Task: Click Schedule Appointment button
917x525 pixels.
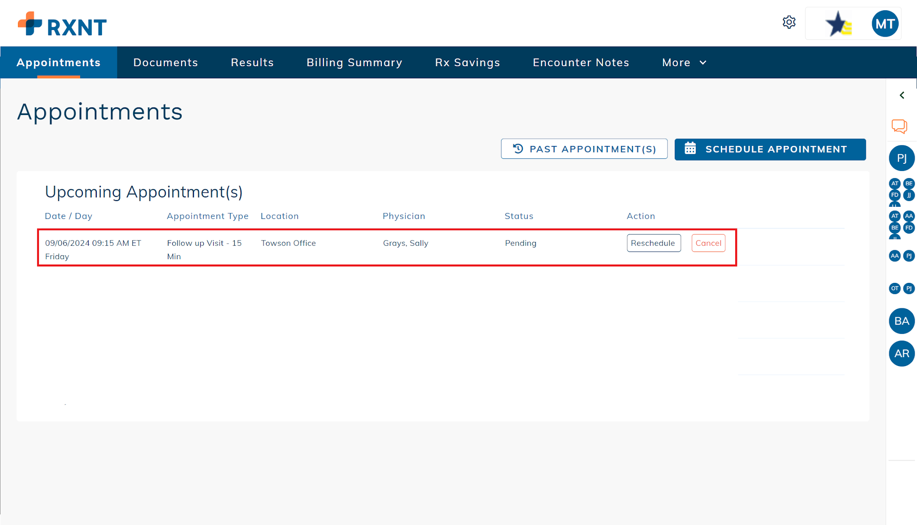Action: click(770, 149)
